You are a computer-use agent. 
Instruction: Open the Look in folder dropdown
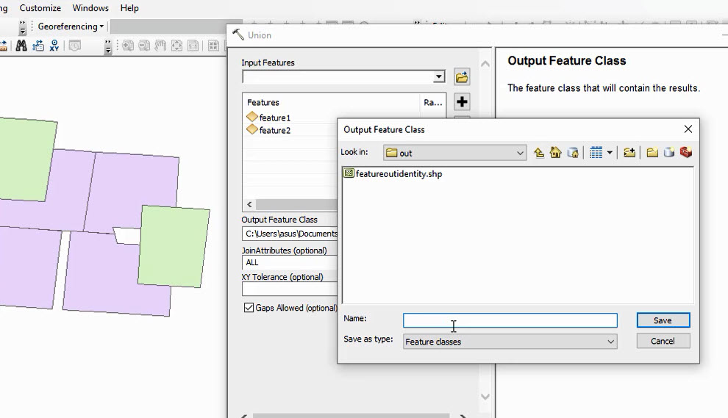click(x=520, y=153)
